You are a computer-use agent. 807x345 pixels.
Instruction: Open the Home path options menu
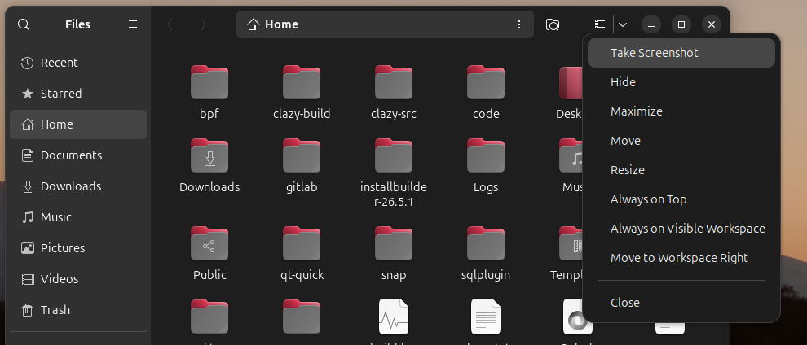[x=518, y=24]
